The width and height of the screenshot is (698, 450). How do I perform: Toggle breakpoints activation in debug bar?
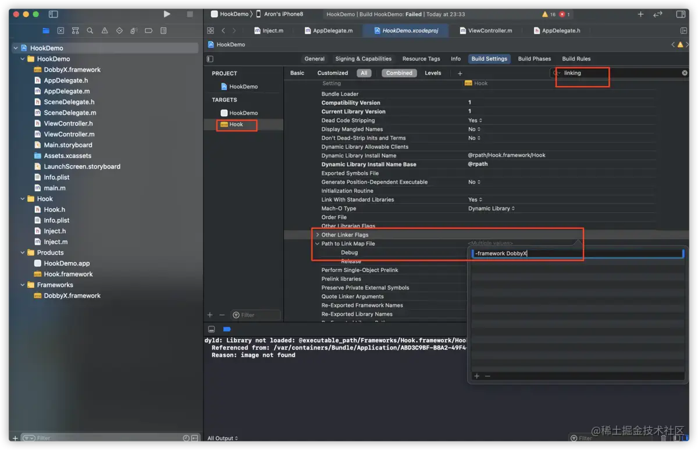click(227, 329)
